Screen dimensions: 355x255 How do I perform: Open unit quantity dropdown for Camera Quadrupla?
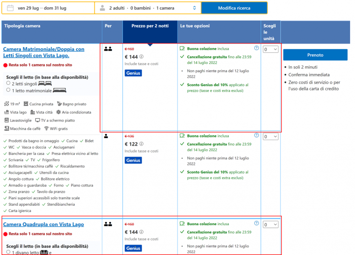[x=270, y=225]
